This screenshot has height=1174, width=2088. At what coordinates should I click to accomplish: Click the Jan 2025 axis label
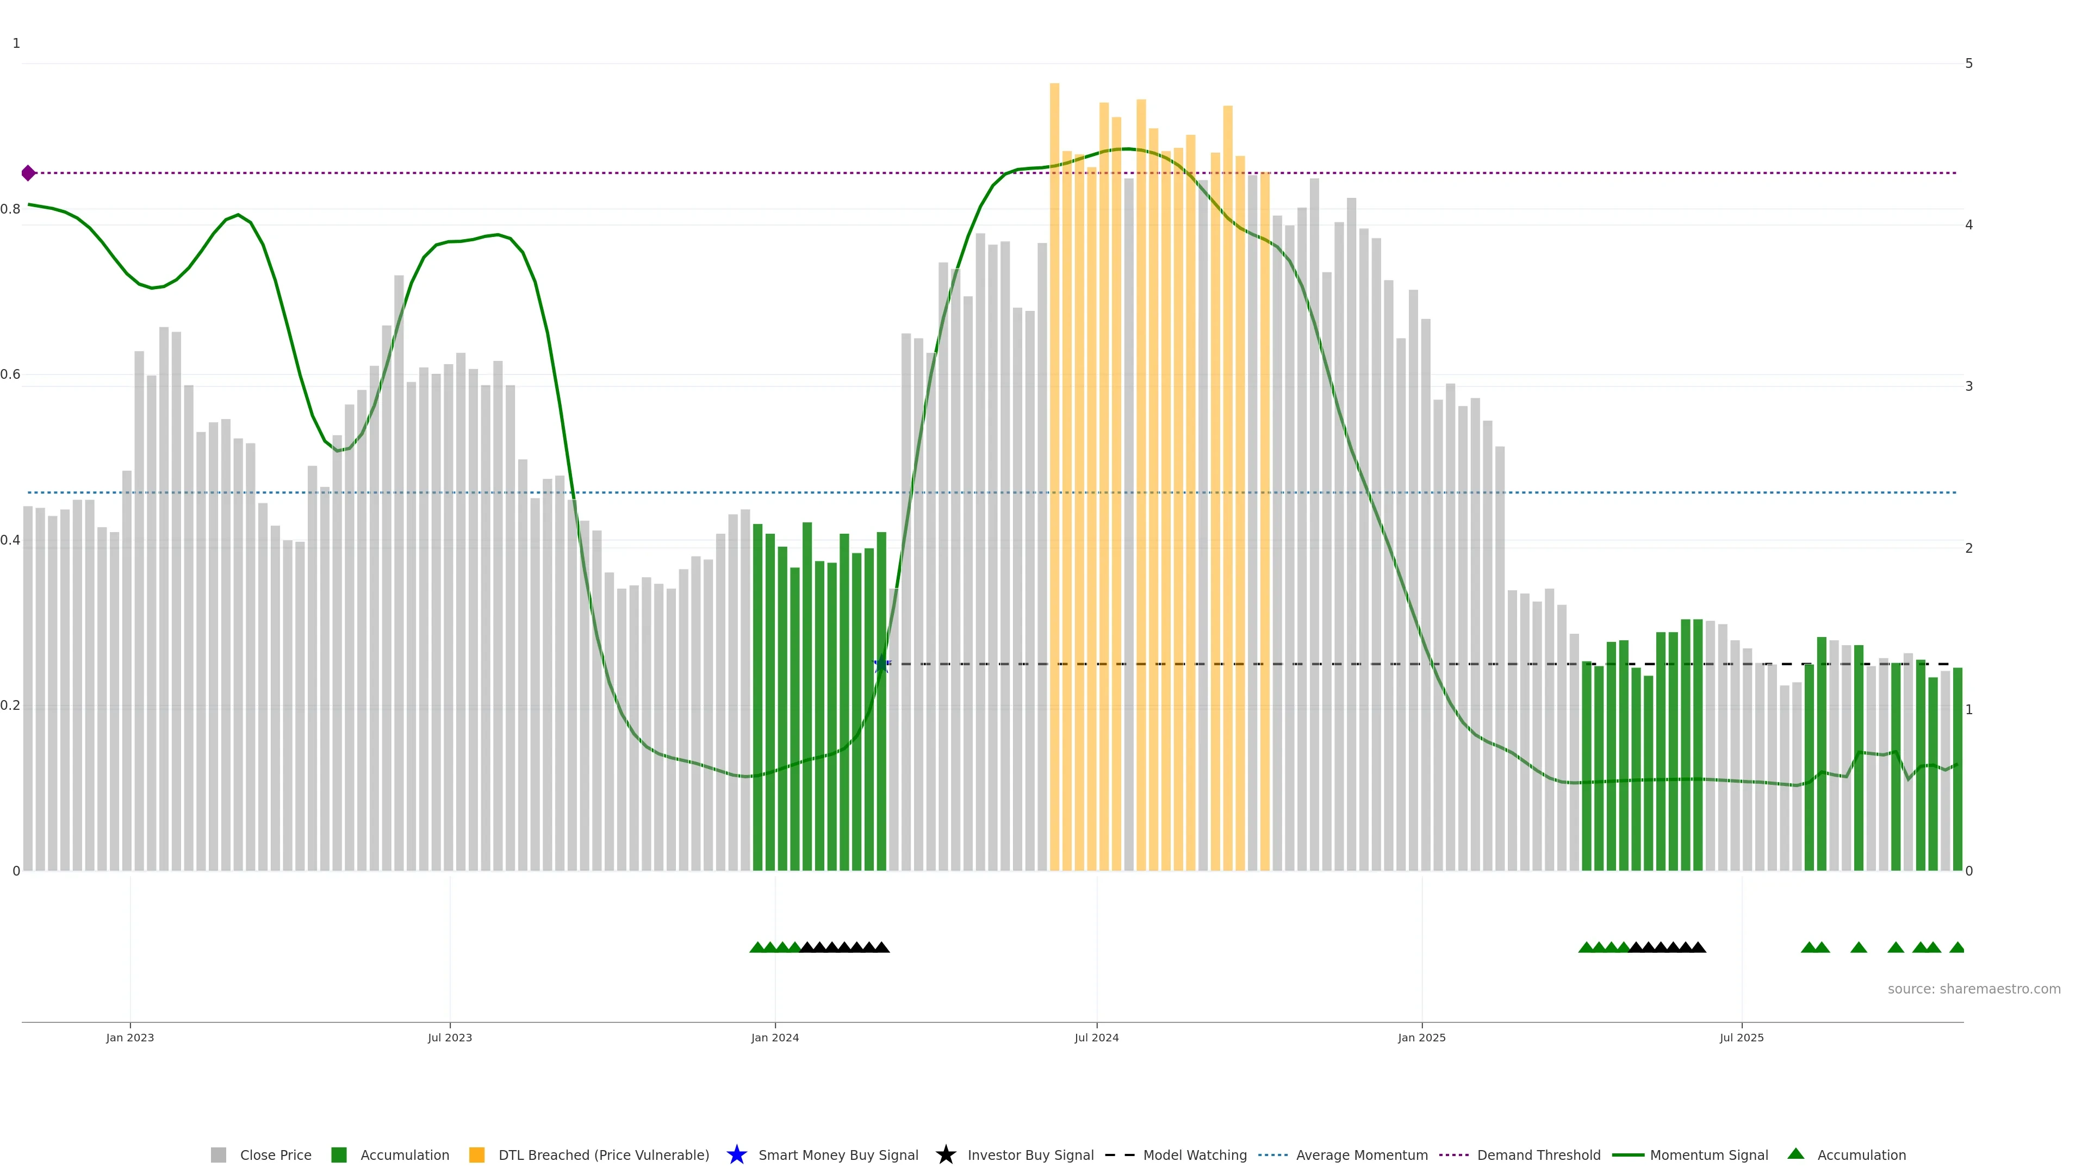coord(1421,1037)
